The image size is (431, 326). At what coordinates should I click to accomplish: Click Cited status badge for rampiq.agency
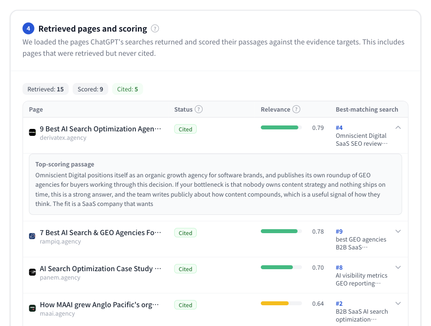(185, 233)
